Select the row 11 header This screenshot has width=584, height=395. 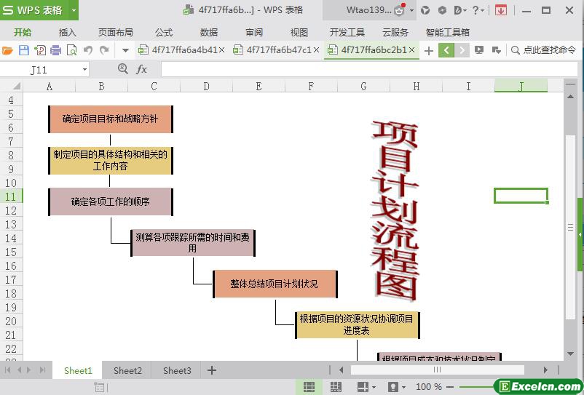point(11,196)
